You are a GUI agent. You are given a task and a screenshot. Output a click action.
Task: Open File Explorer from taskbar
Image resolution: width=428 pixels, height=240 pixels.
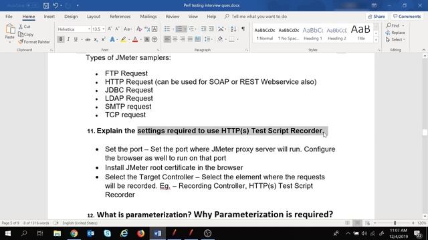coord(57,233)
